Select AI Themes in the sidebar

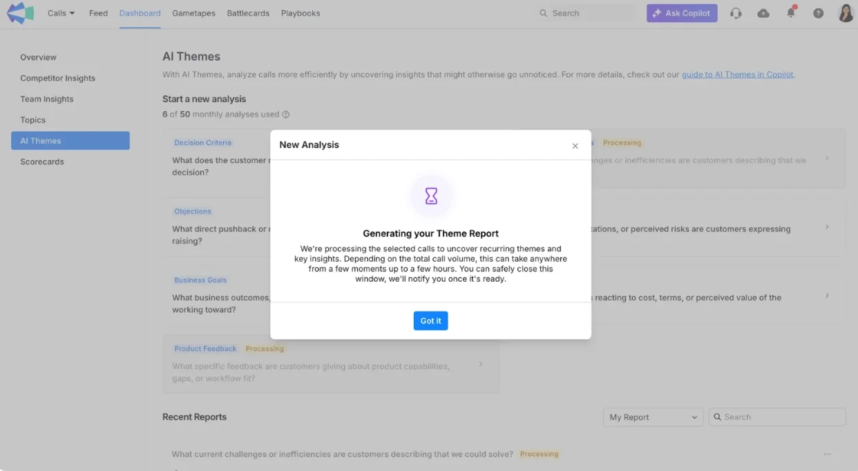tap(70, 141)
